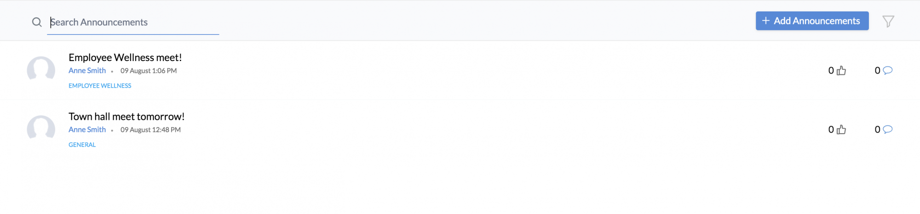Screen dimensions: 920x214
Task: Open the Employee Wellness meet! announcement
Action: tap(125, 57)
